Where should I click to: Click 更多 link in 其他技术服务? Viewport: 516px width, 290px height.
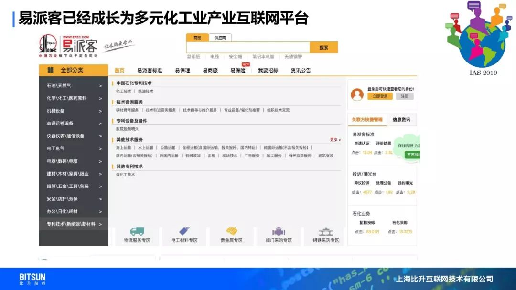pyautogui.click(x=335, y=140)
